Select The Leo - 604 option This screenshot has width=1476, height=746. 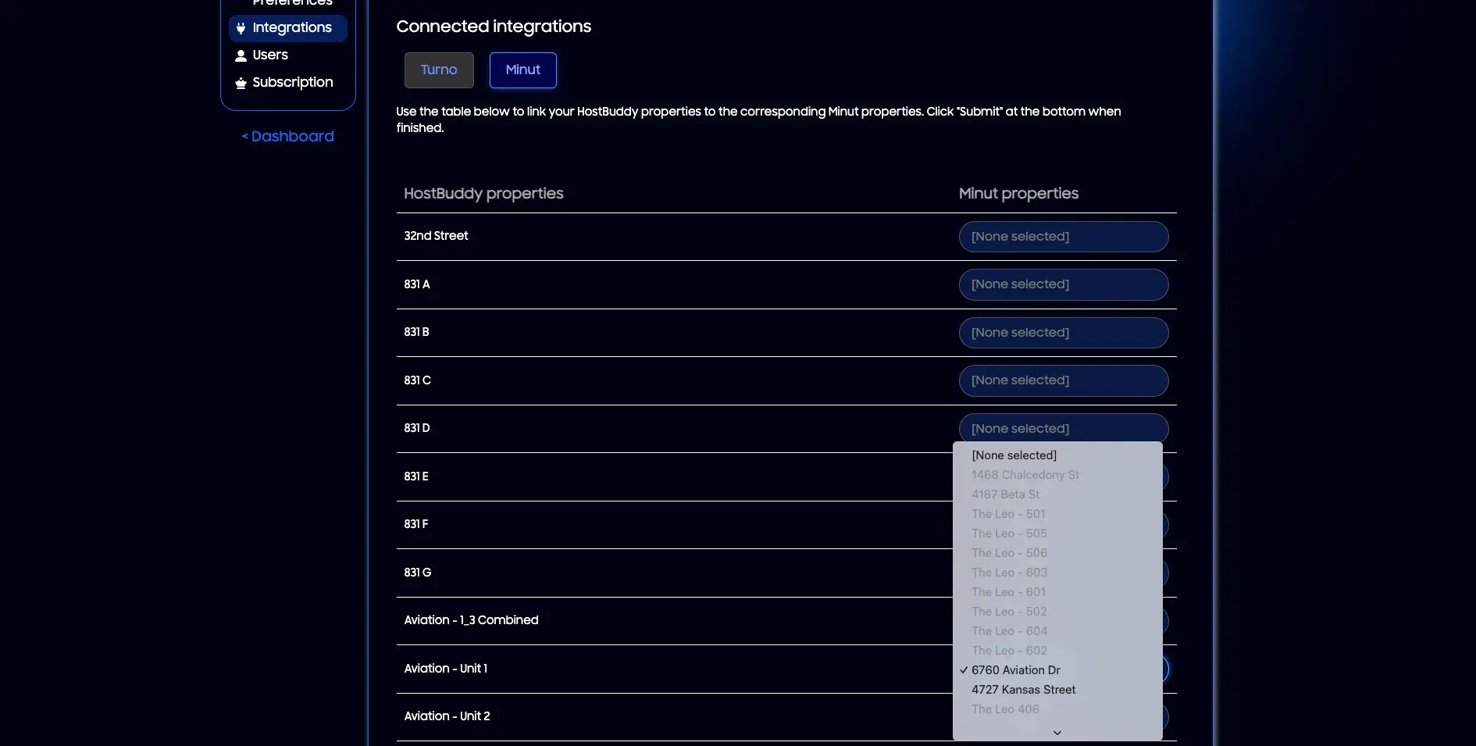[x=1057, y=631]
